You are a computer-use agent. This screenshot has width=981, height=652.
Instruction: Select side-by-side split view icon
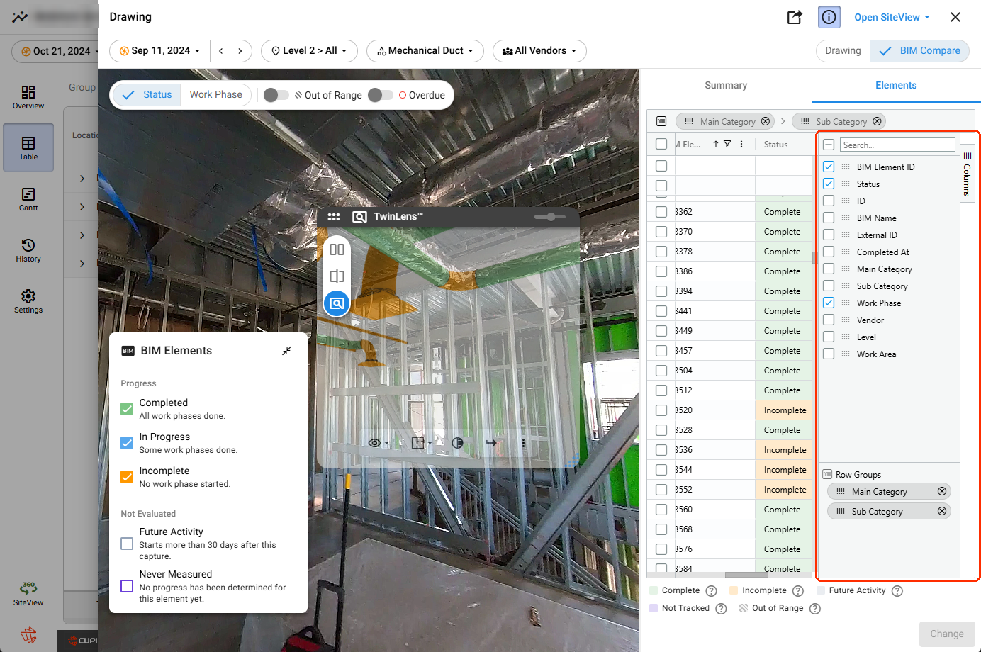pyautogui.click(x=337, y=249)
